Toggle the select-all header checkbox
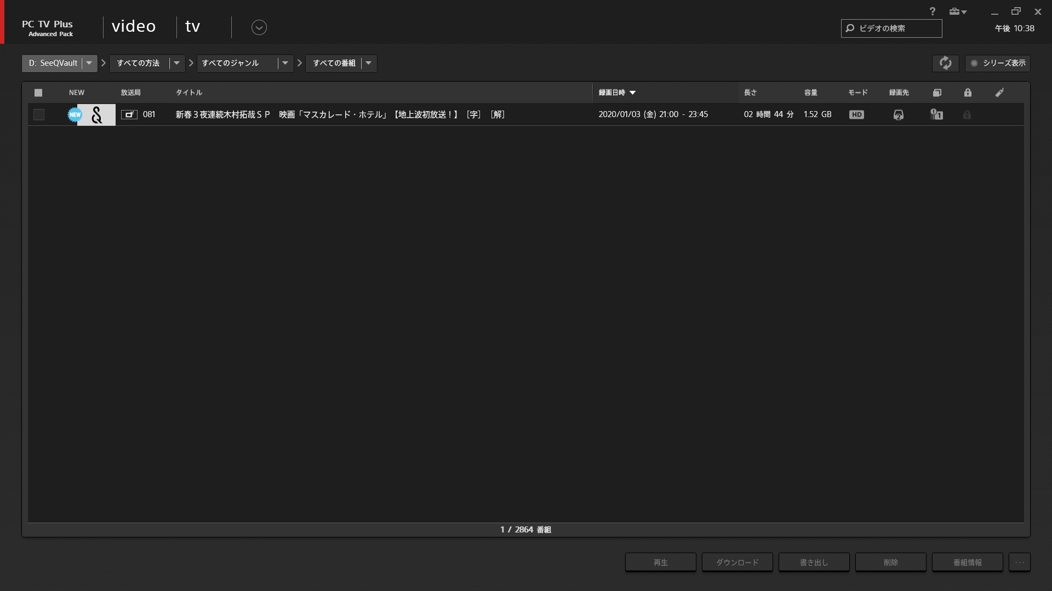Image resolution: width=1052 pixels, height=591 pixels. (38, 92)
